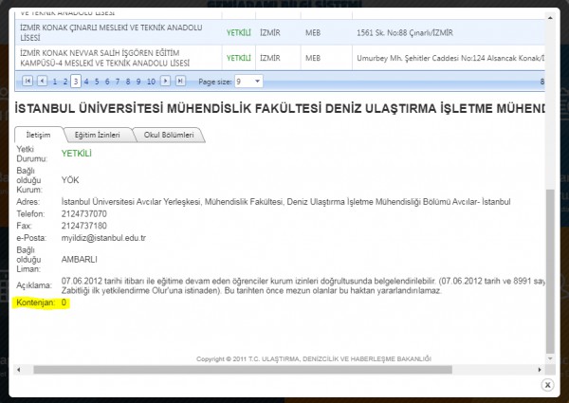Viewport: 569px width, 403px height.
Task: Click YETKİLİ status in Çınarlı row
Action: 238,32
